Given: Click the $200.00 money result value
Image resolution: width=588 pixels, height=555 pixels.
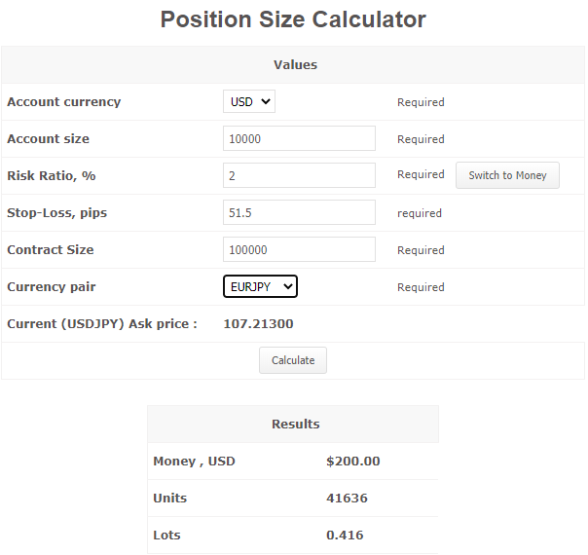Looking at the screenshot, I should 353,462.
